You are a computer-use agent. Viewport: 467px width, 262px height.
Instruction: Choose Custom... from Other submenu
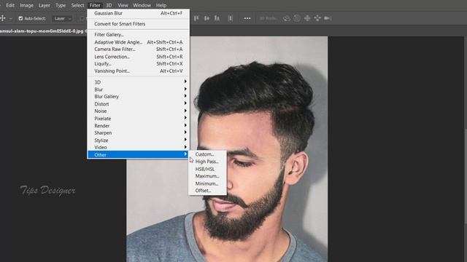(x=207, y=154)
